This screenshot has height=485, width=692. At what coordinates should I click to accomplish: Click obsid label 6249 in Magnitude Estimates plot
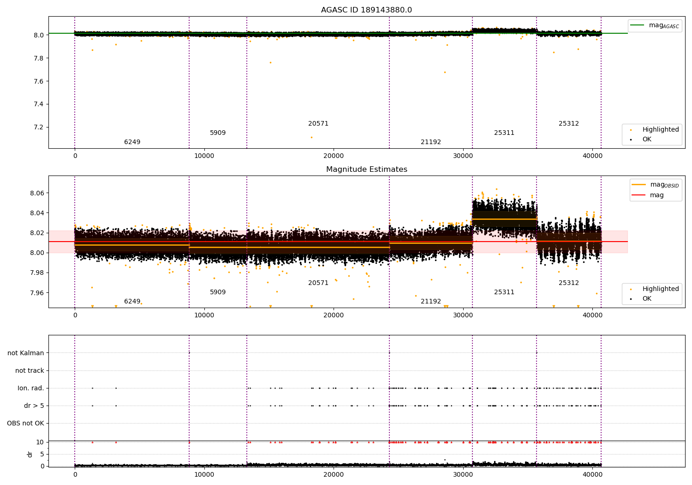pos(132,301)
